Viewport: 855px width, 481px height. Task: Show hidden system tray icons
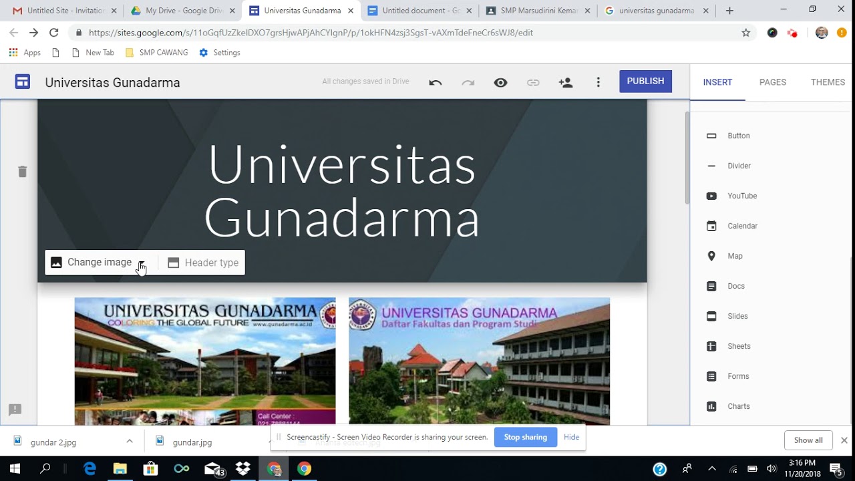711,468
